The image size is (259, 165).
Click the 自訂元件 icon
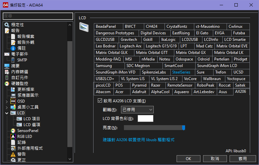[x=7, y=77]
